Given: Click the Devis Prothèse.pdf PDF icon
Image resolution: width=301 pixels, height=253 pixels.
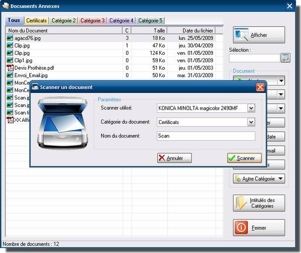Looking at the screenshot, I should point(10,68).
